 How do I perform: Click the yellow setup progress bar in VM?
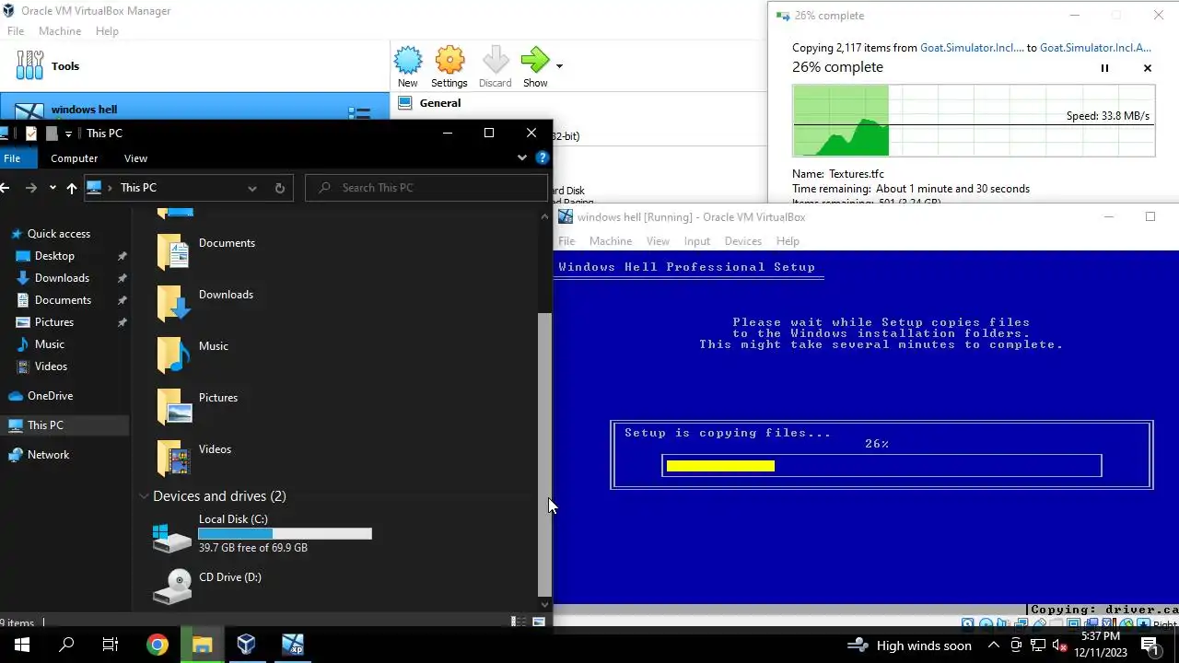point(720,466)
